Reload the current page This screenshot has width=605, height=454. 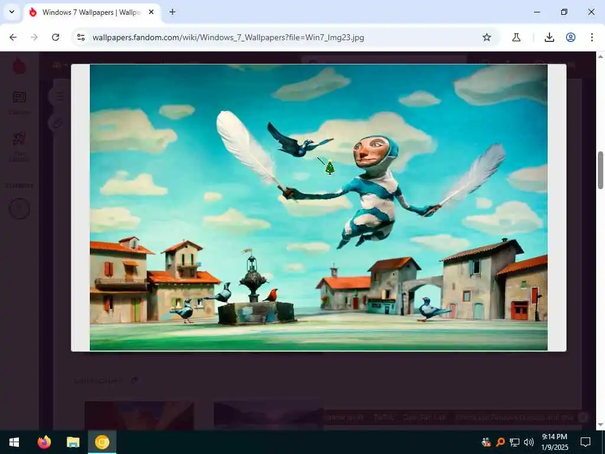click(x=56, y=37)
